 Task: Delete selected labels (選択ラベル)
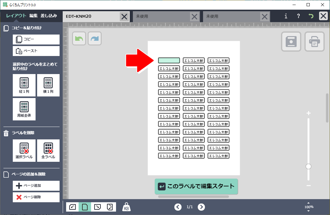(x=24, y=151)
